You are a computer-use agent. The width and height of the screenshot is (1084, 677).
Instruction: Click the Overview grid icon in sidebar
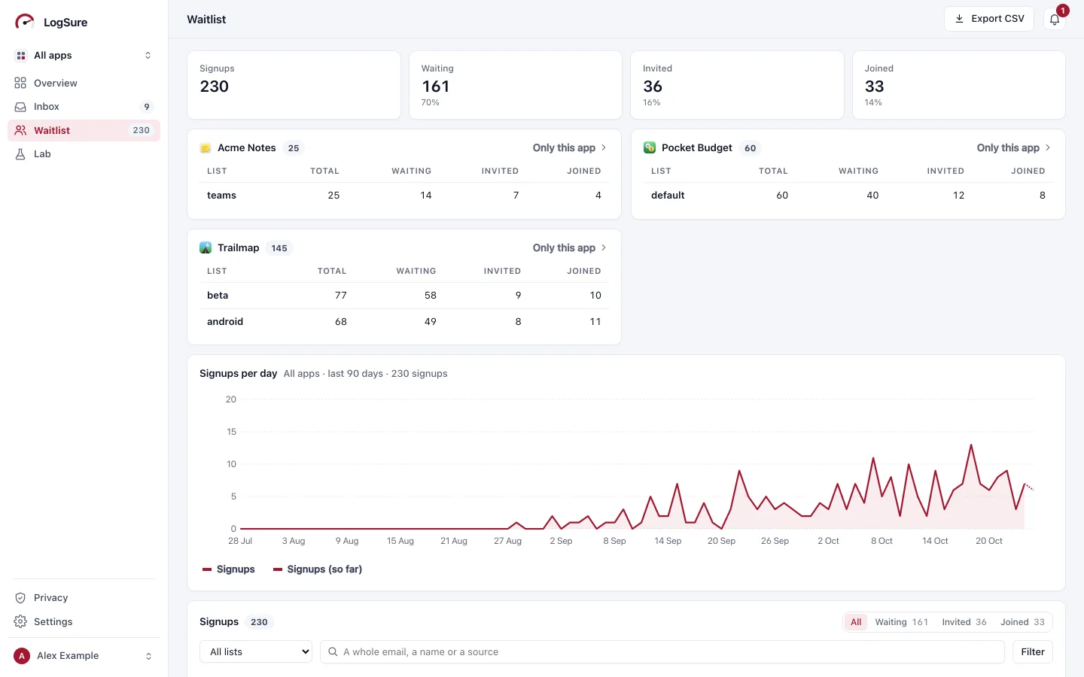(20, 83)
